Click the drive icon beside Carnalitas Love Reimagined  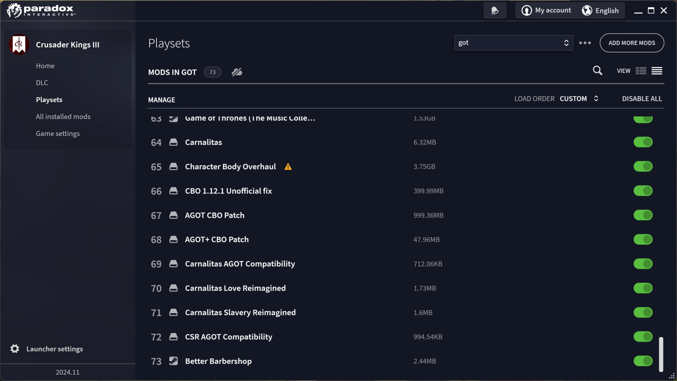[x=173, y=288]
